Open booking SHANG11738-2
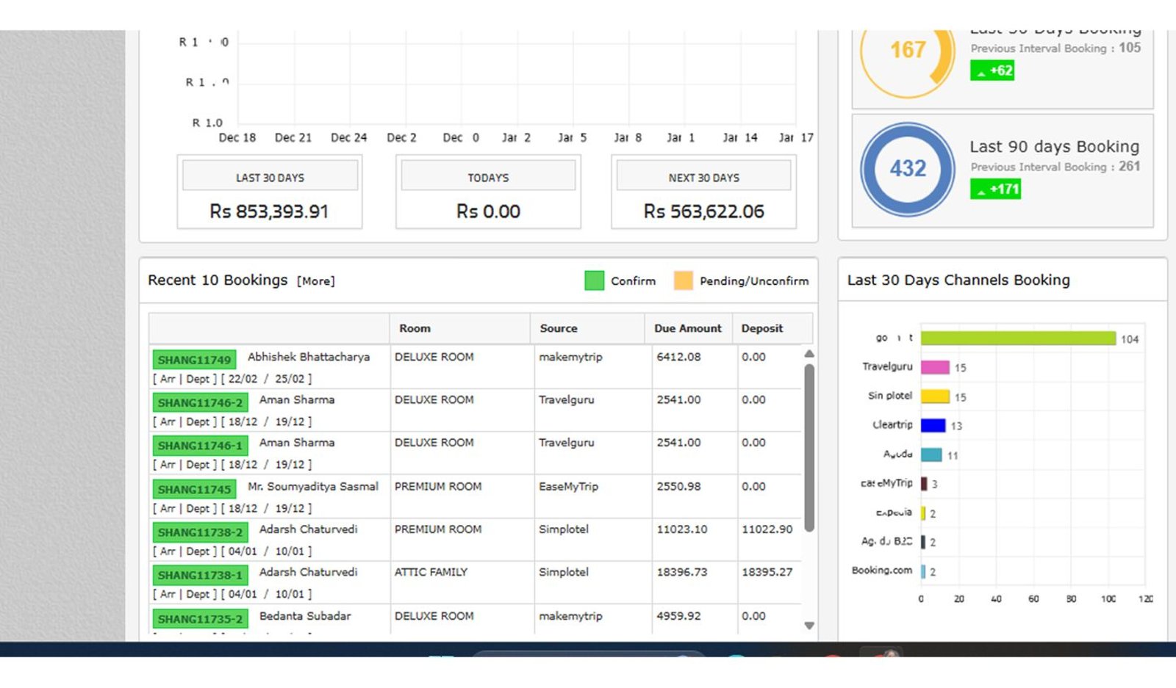Screen dimensions: 1176x688 [200, 532]
